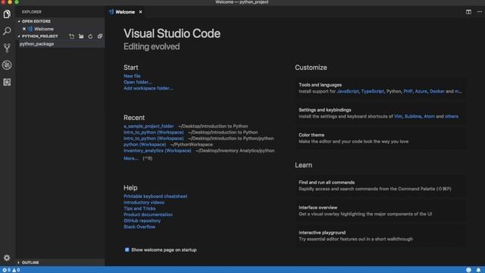Click the More... recent link
The width and height of the screenshot is (485, 273).
click(131, 158)
